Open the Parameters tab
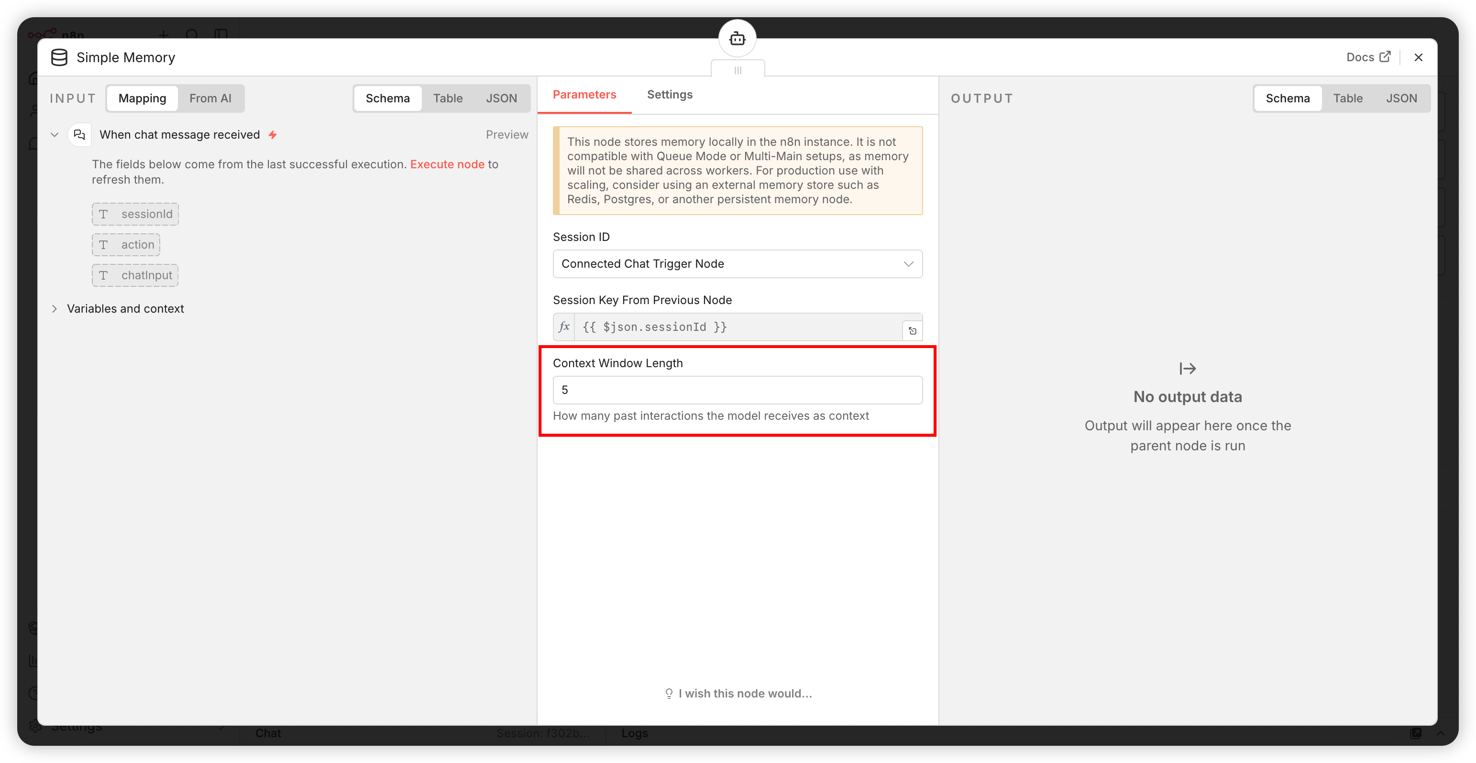This screenshot has width=1476, height=763. point(584,95)
